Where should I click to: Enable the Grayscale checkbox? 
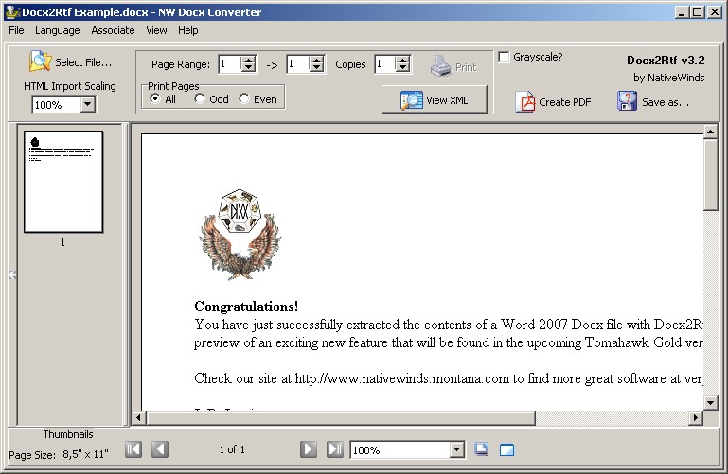pyautogui.click(x=504, y=57)
